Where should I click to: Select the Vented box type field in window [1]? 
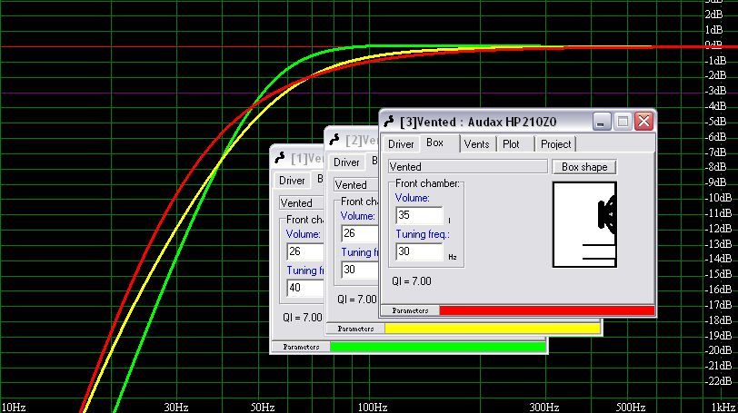coord(302,203)
